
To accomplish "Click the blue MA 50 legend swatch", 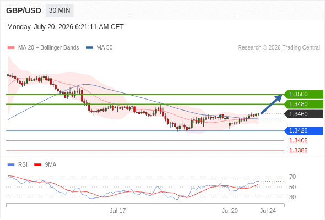I will coord(89,48).
